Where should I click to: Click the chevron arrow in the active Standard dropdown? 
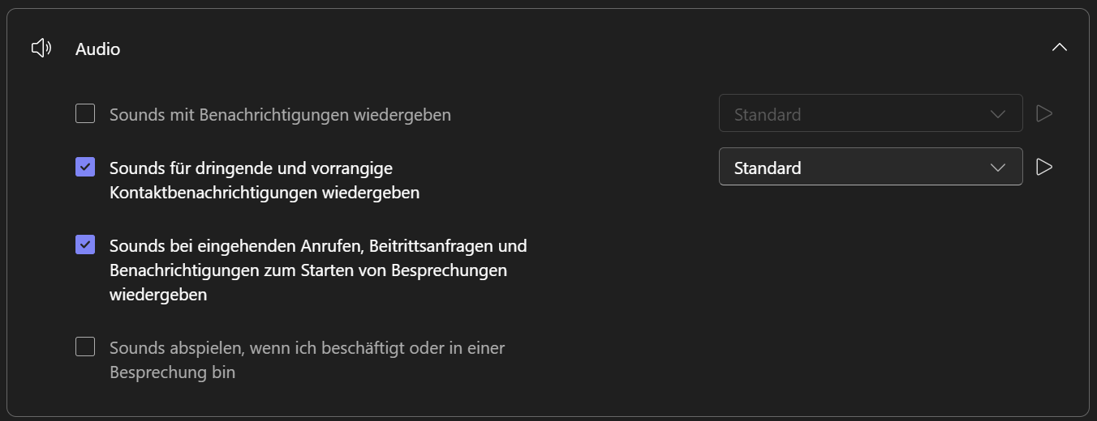(998, 168)
